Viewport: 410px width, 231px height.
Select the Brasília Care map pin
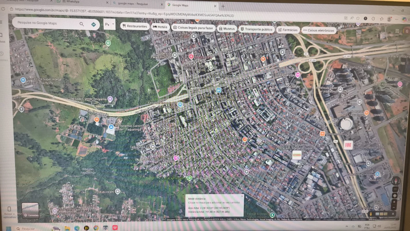191,57
